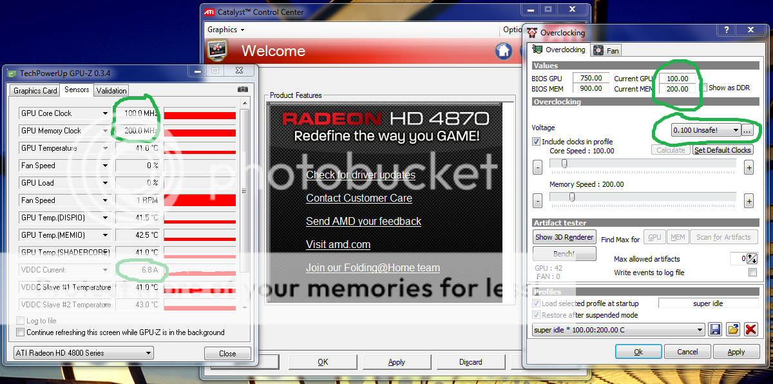773x384 pixels.
Task: Click the Core Speed slider handle
Action: [x=564, y=164]
